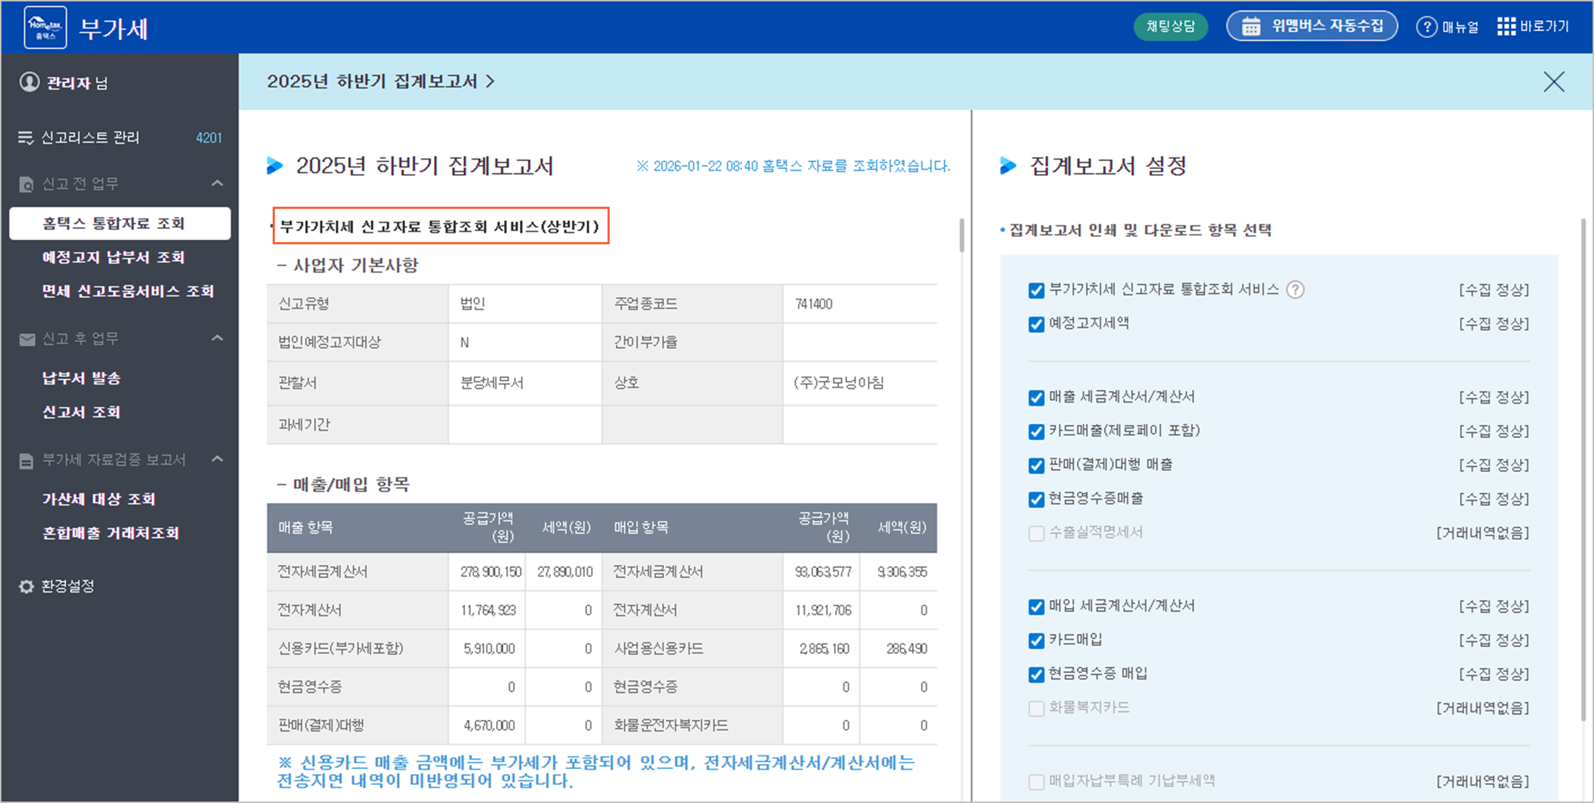Collapse 부가세 자료검증 보고서 section
This screenshot has height=803, width=1594.
pos(217,460)
